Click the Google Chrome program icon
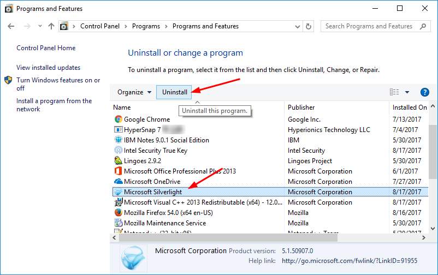 pyautogui.click(x=119, y=119)
